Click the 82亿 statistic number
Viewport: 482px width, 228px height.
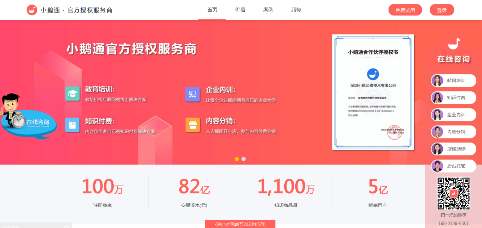click(x=194, y=187)
